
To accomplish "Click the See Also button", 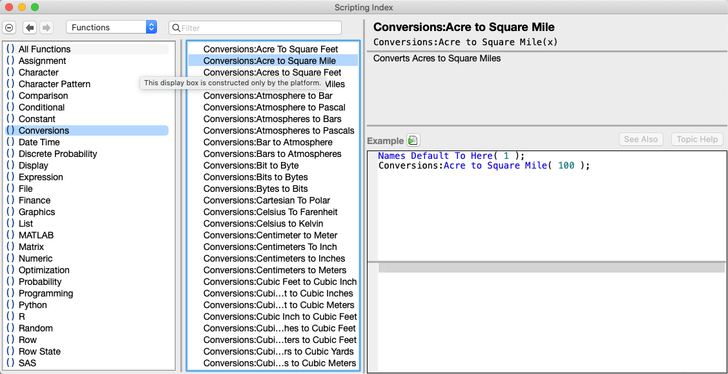I will tap(641, 140).
